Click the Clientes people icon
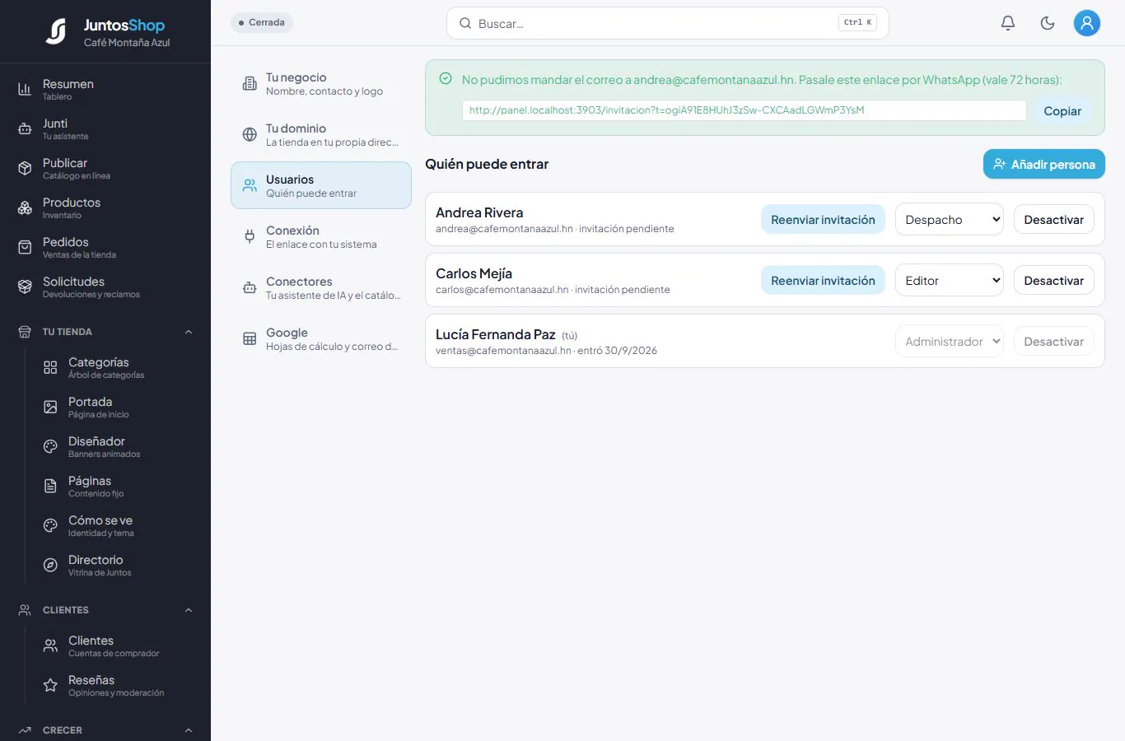 [50, 645]
